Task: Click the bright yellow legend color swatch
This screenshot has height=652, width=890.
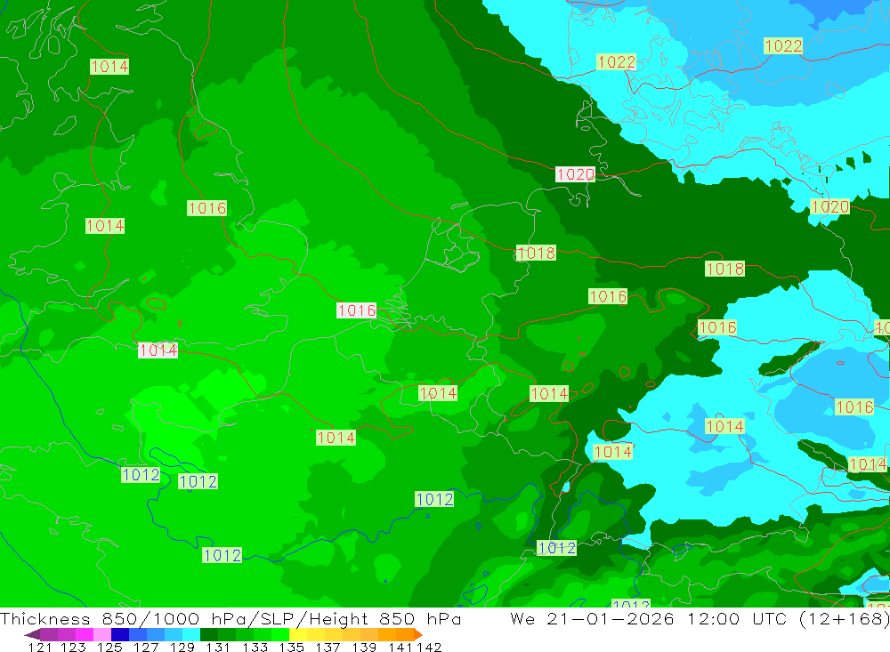Action: coord(298,634)
